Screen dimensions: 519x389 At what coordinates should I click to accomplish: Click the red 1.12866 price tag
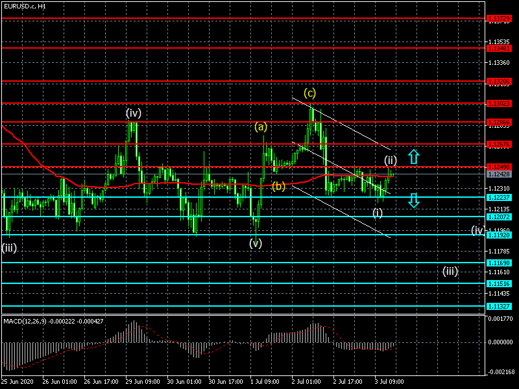point(499,123)
